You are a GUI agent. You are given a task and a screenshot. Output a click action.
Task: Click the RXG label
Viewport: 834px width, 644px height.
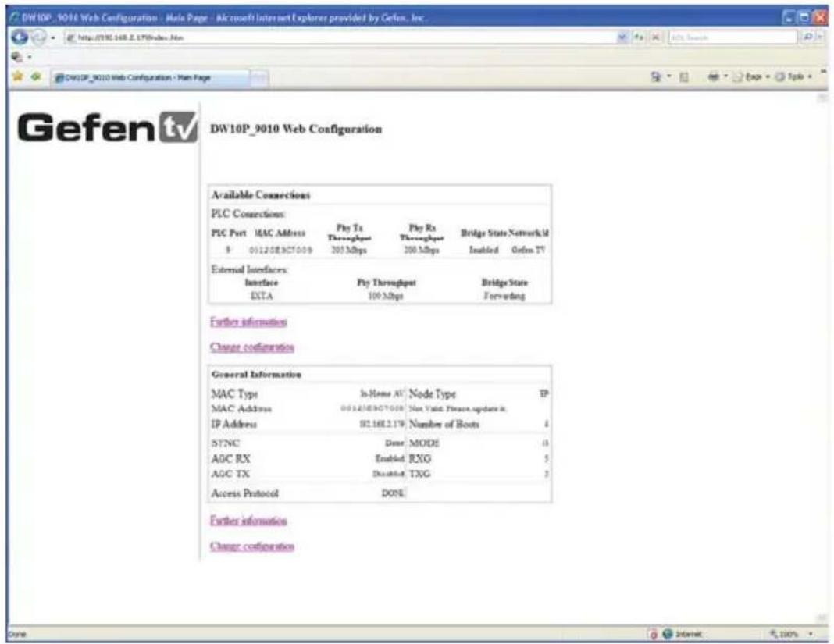(x=420, y=458)
